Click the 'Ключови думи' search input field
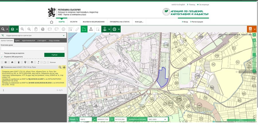 tap(33, 49)
